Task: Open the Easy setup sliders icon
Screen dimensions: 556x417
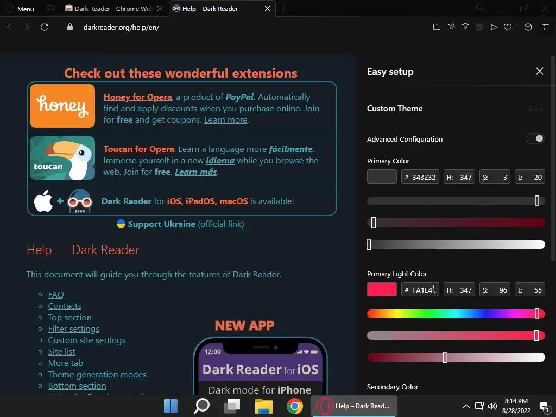Action: point(546,27)
